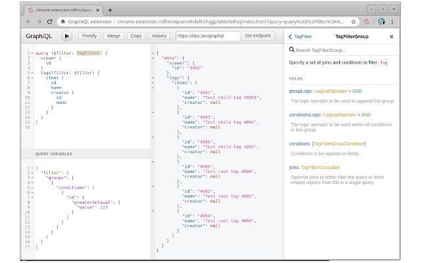
Task: Click the Search TagFilterGroup field
Action: coord(345,50)
